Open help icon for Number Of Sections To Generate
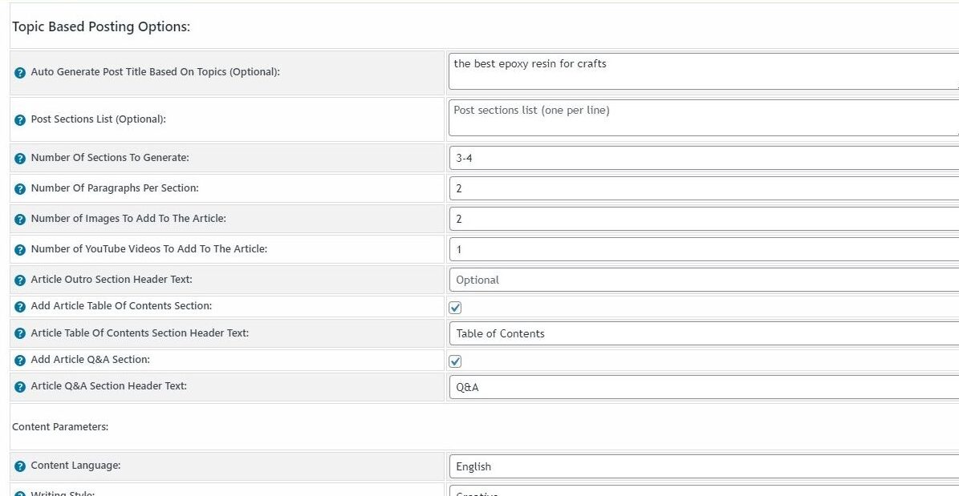959x496 pixels. [x=20, y=159]
